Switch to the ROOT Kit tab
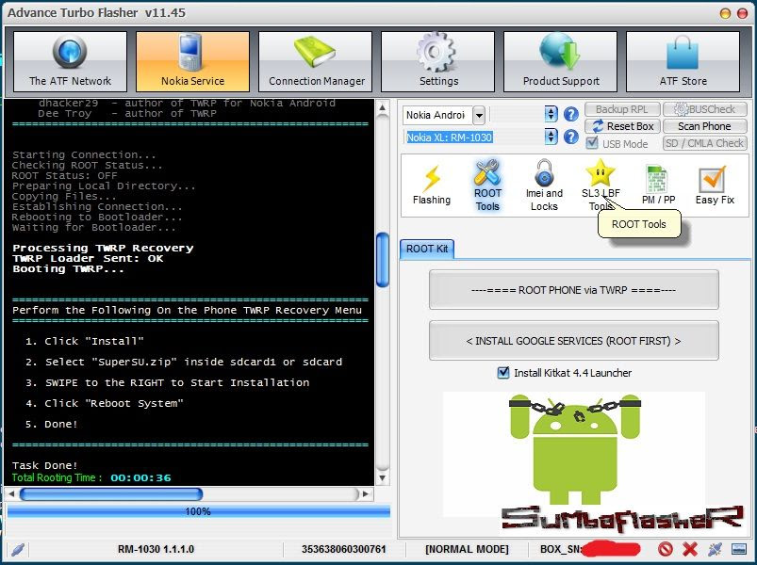This screenshot has height=565, width=757. 427,249
